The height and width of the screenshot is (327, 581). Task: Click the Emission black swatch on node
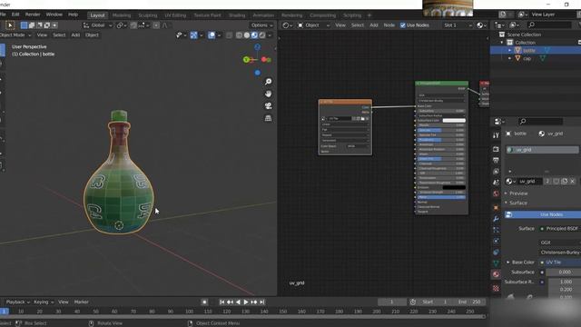point(454,188)
